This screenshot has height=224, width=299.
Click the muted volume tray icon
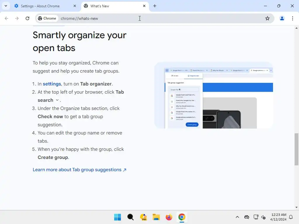click(x=263, y=217)
